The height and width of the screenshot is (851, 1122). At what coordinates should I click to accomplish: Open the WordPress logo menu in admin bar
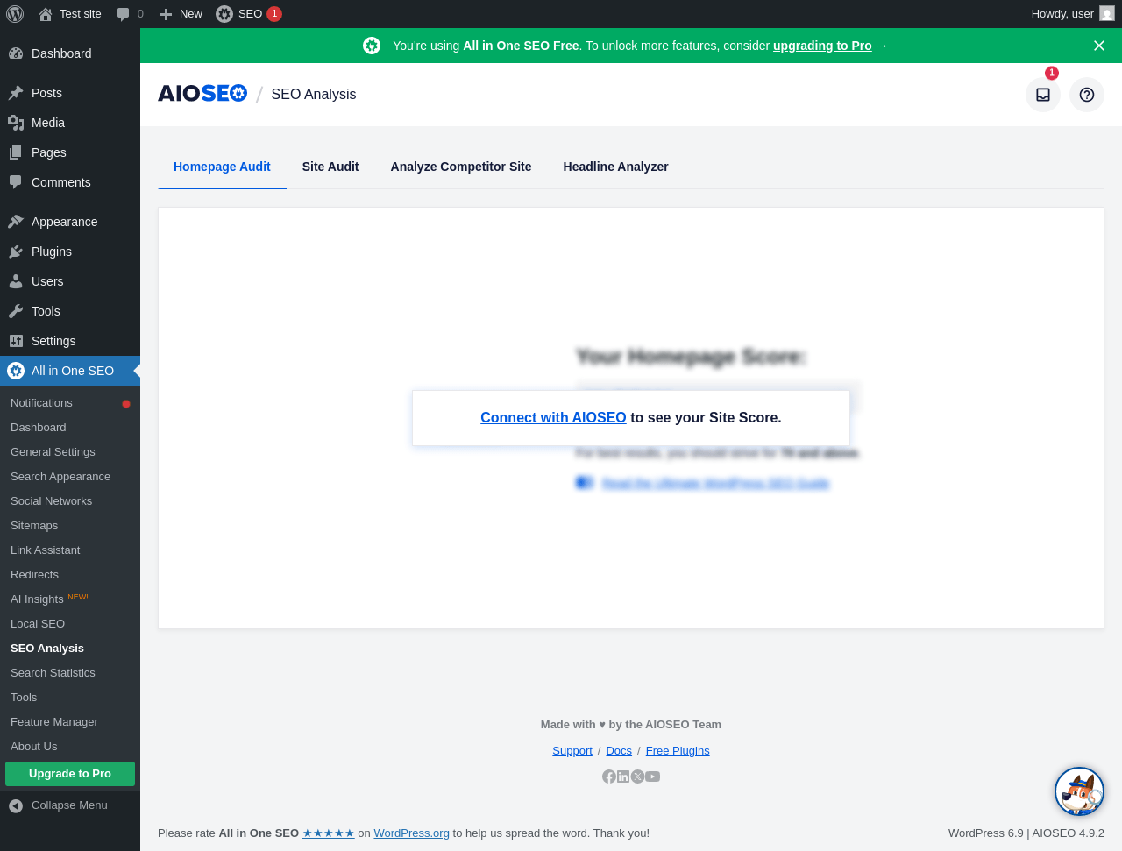coord(15,14)
